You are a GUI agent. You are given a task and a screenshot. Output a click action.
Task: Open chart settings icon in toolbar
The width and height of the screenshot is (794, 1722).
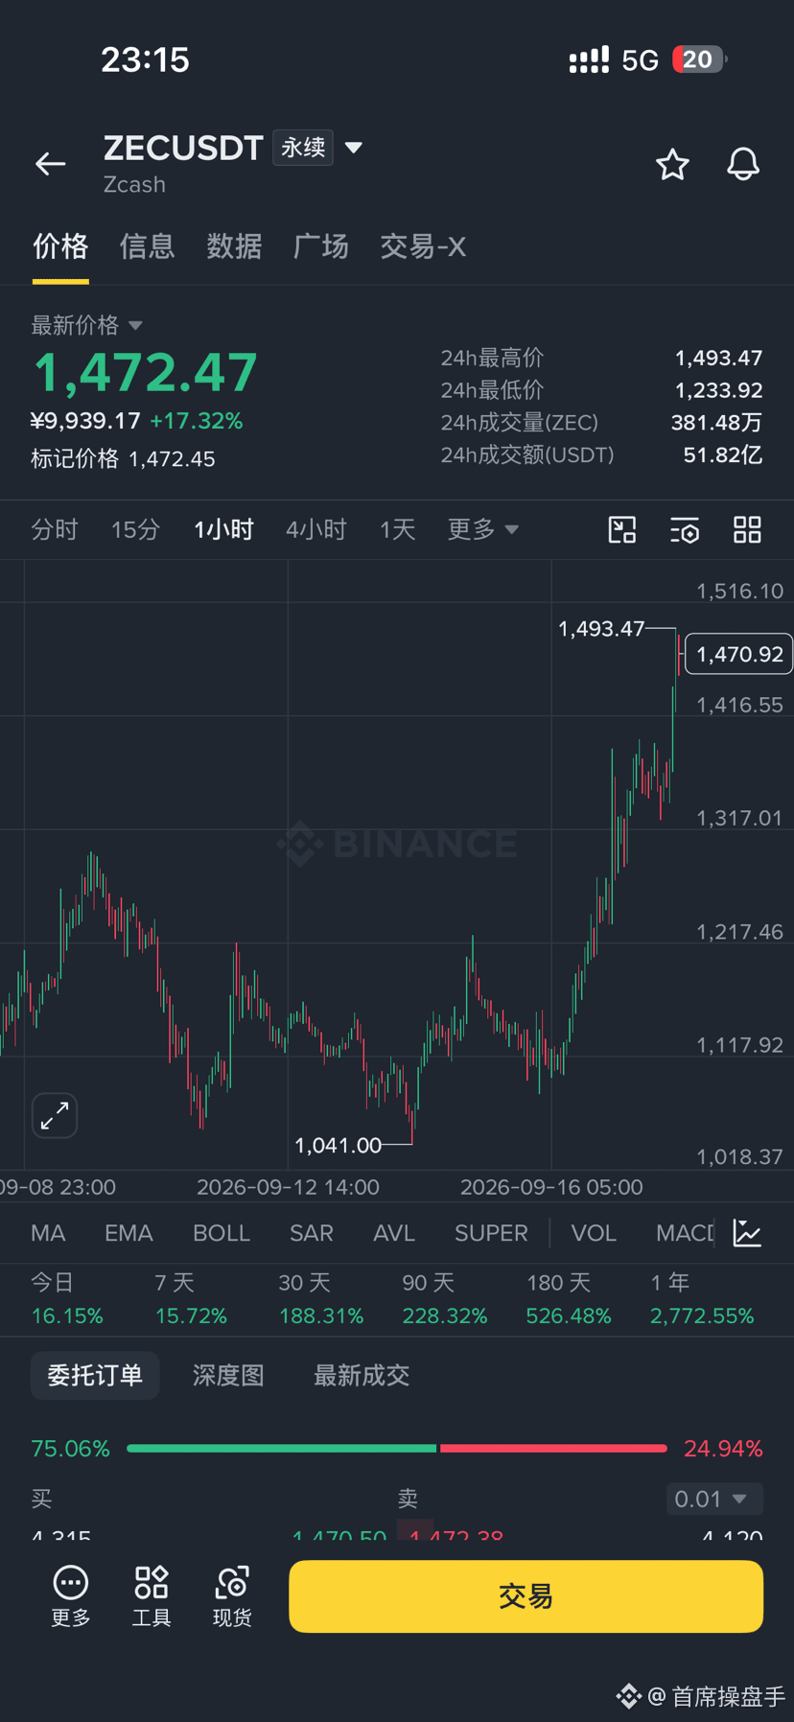[685, 529]
